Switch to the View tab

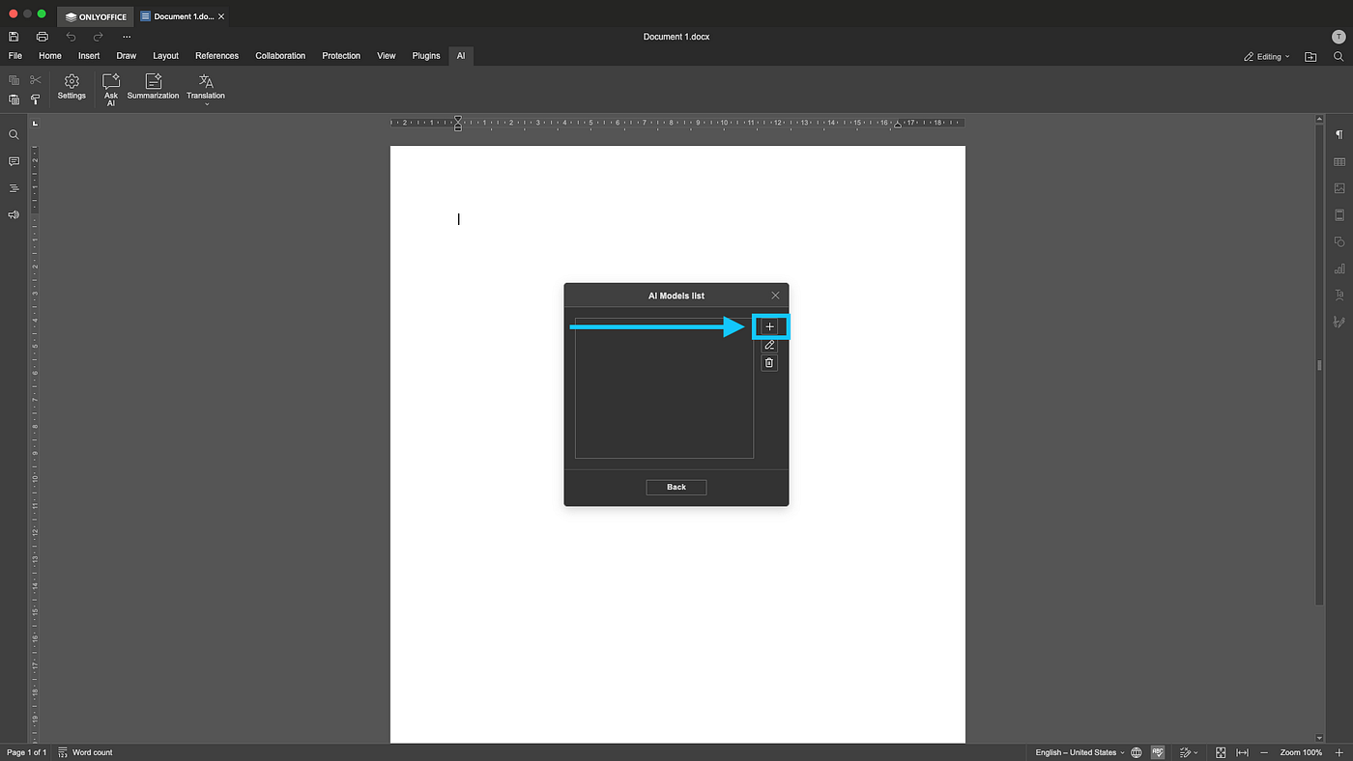tap(387, 56)
